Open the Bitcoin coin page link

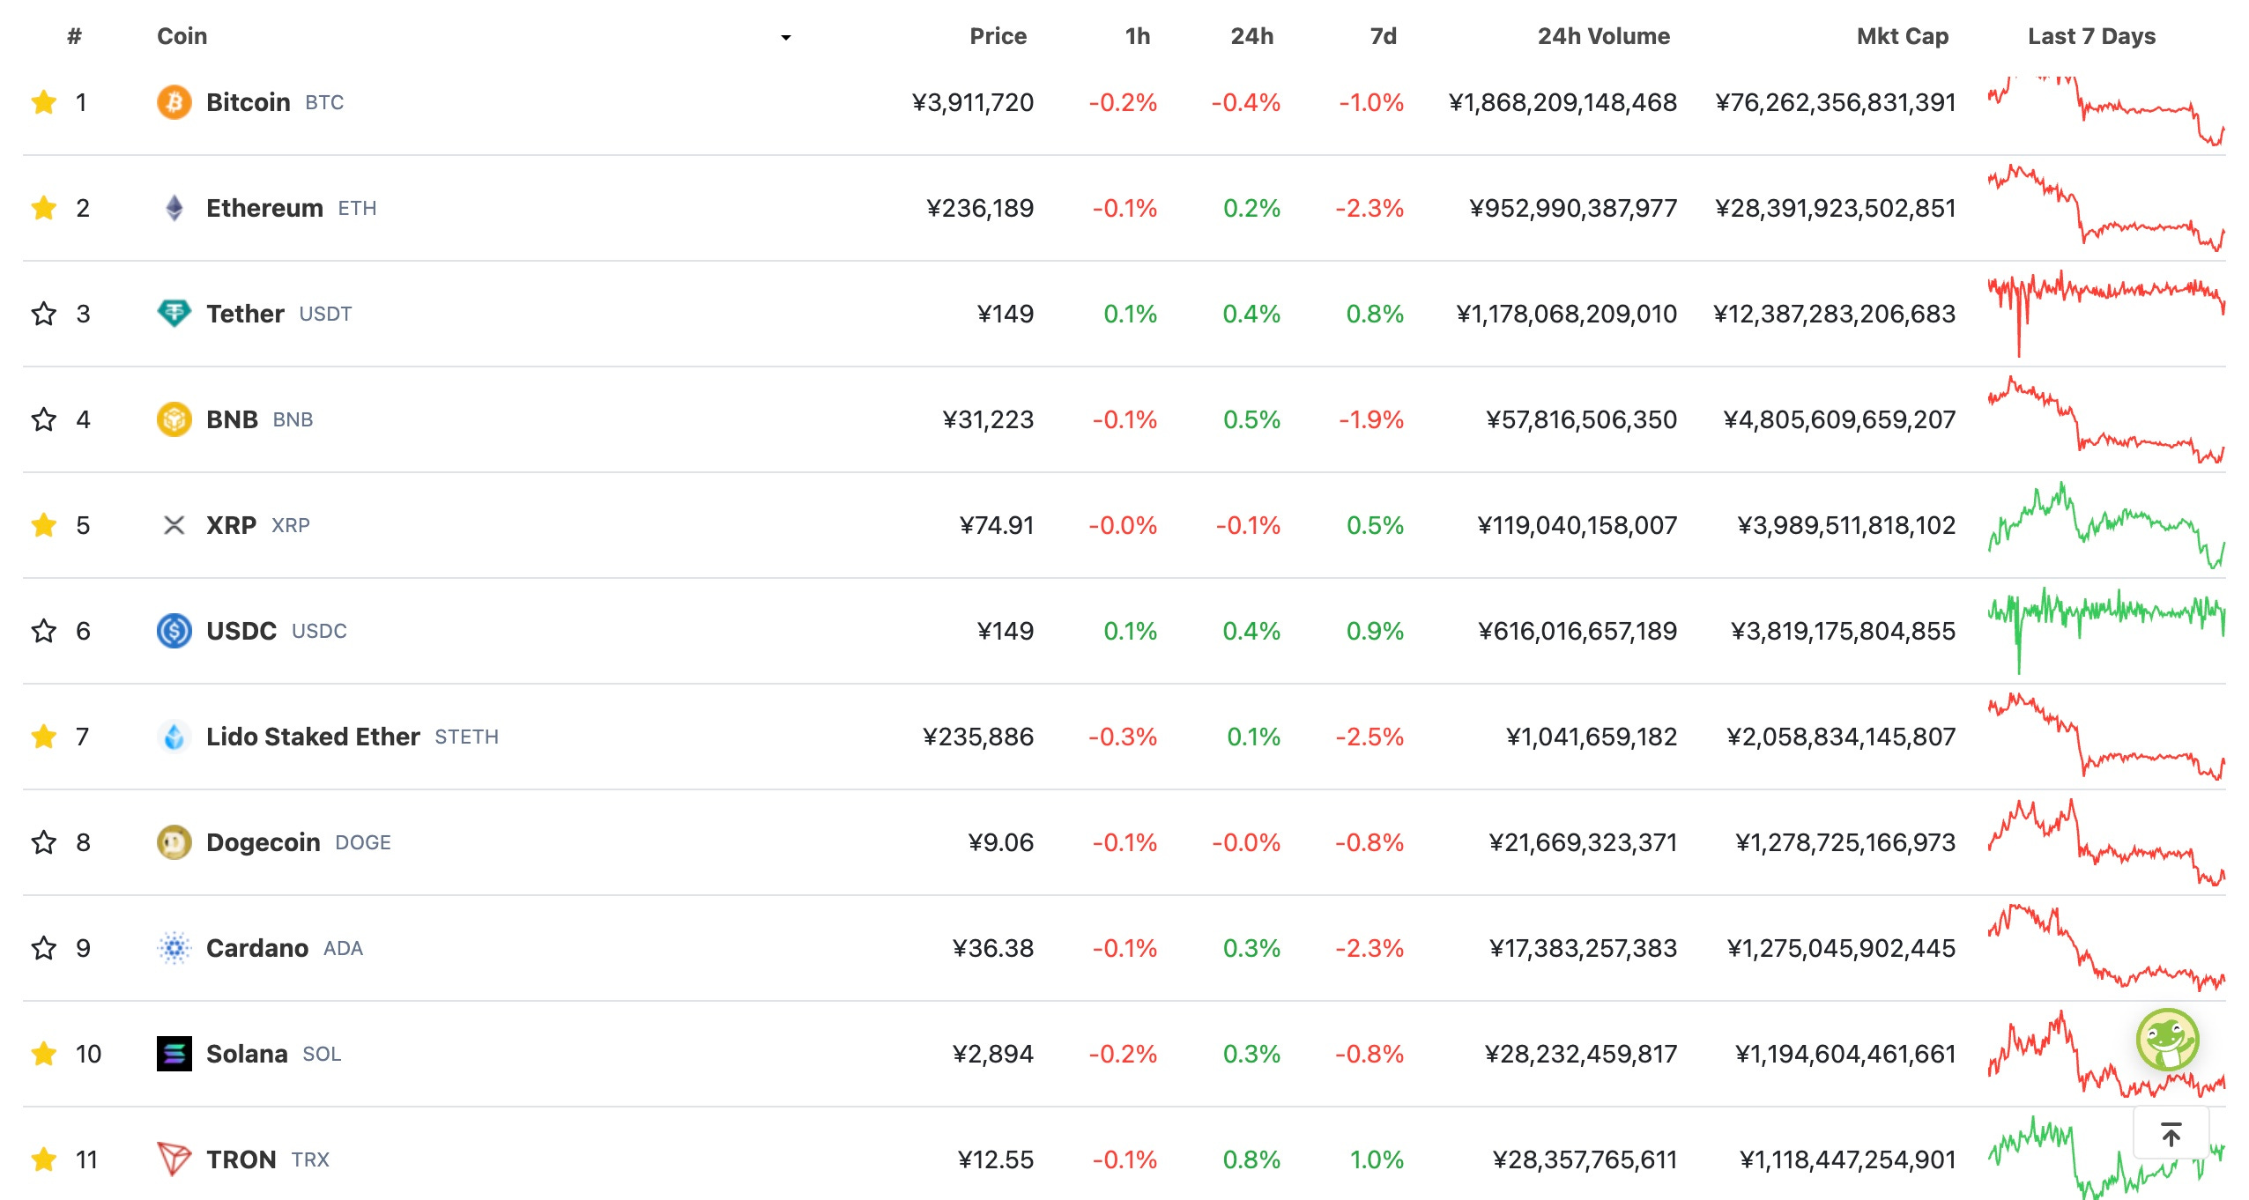[x=249, y=102]
